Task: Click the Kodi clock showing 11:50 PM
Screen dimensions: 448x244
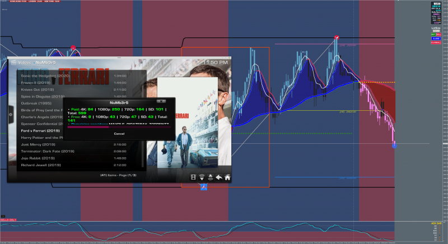Action: (216, 63)
